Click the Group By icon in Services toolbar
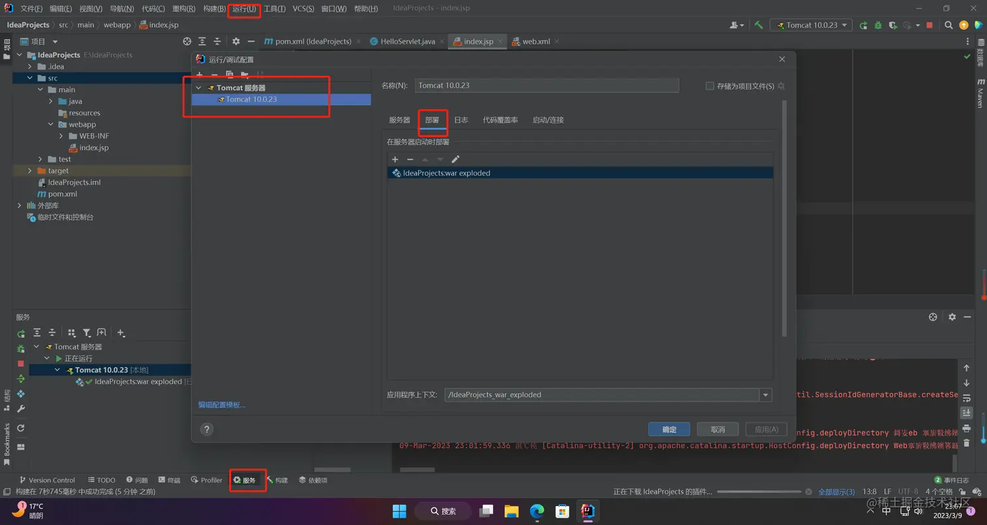 [x=72, y=333]
